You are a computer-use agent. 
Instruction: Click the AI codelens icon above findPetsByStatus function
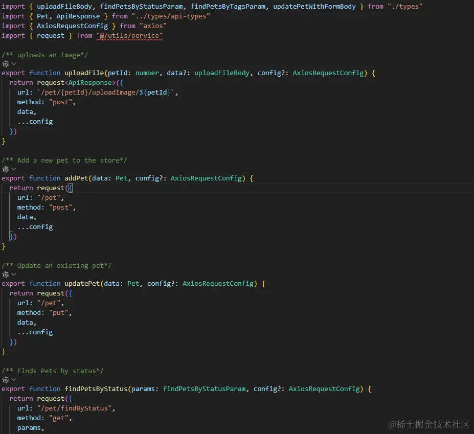[x=6, y=380]
